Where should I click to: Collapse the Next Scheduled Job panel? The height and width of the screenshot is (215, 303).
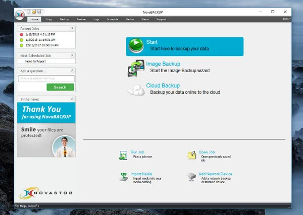click(72, 56)
